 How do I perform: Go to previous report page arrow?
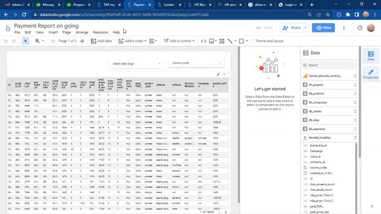54,41
